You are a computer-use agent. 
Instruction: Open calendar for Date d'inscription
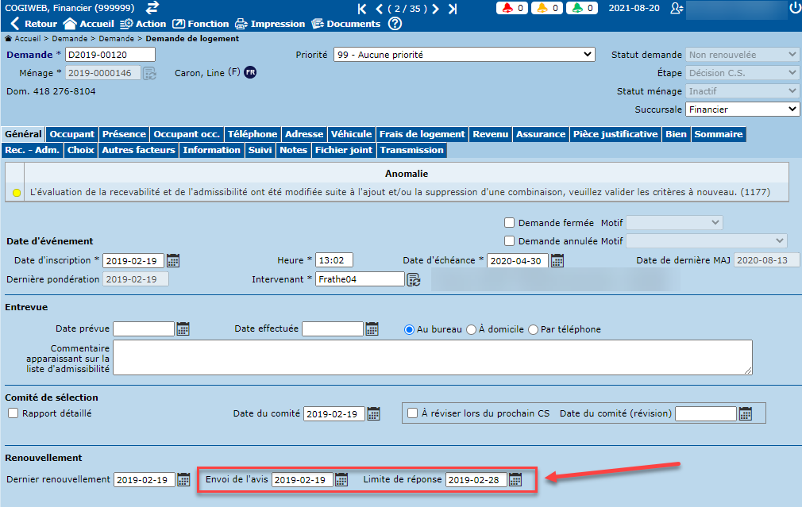tap(173, 260)
